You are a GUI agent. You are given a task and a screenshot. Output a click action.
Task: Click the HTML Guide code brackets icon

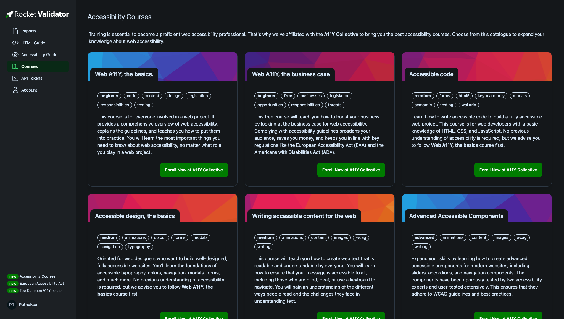15,43
